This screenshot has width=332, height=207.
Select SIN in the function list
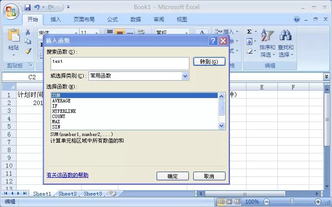134,127
